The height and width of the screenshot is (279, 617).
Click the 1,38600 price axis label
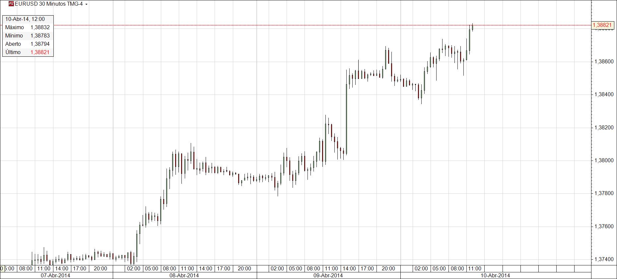click(604, 62)
